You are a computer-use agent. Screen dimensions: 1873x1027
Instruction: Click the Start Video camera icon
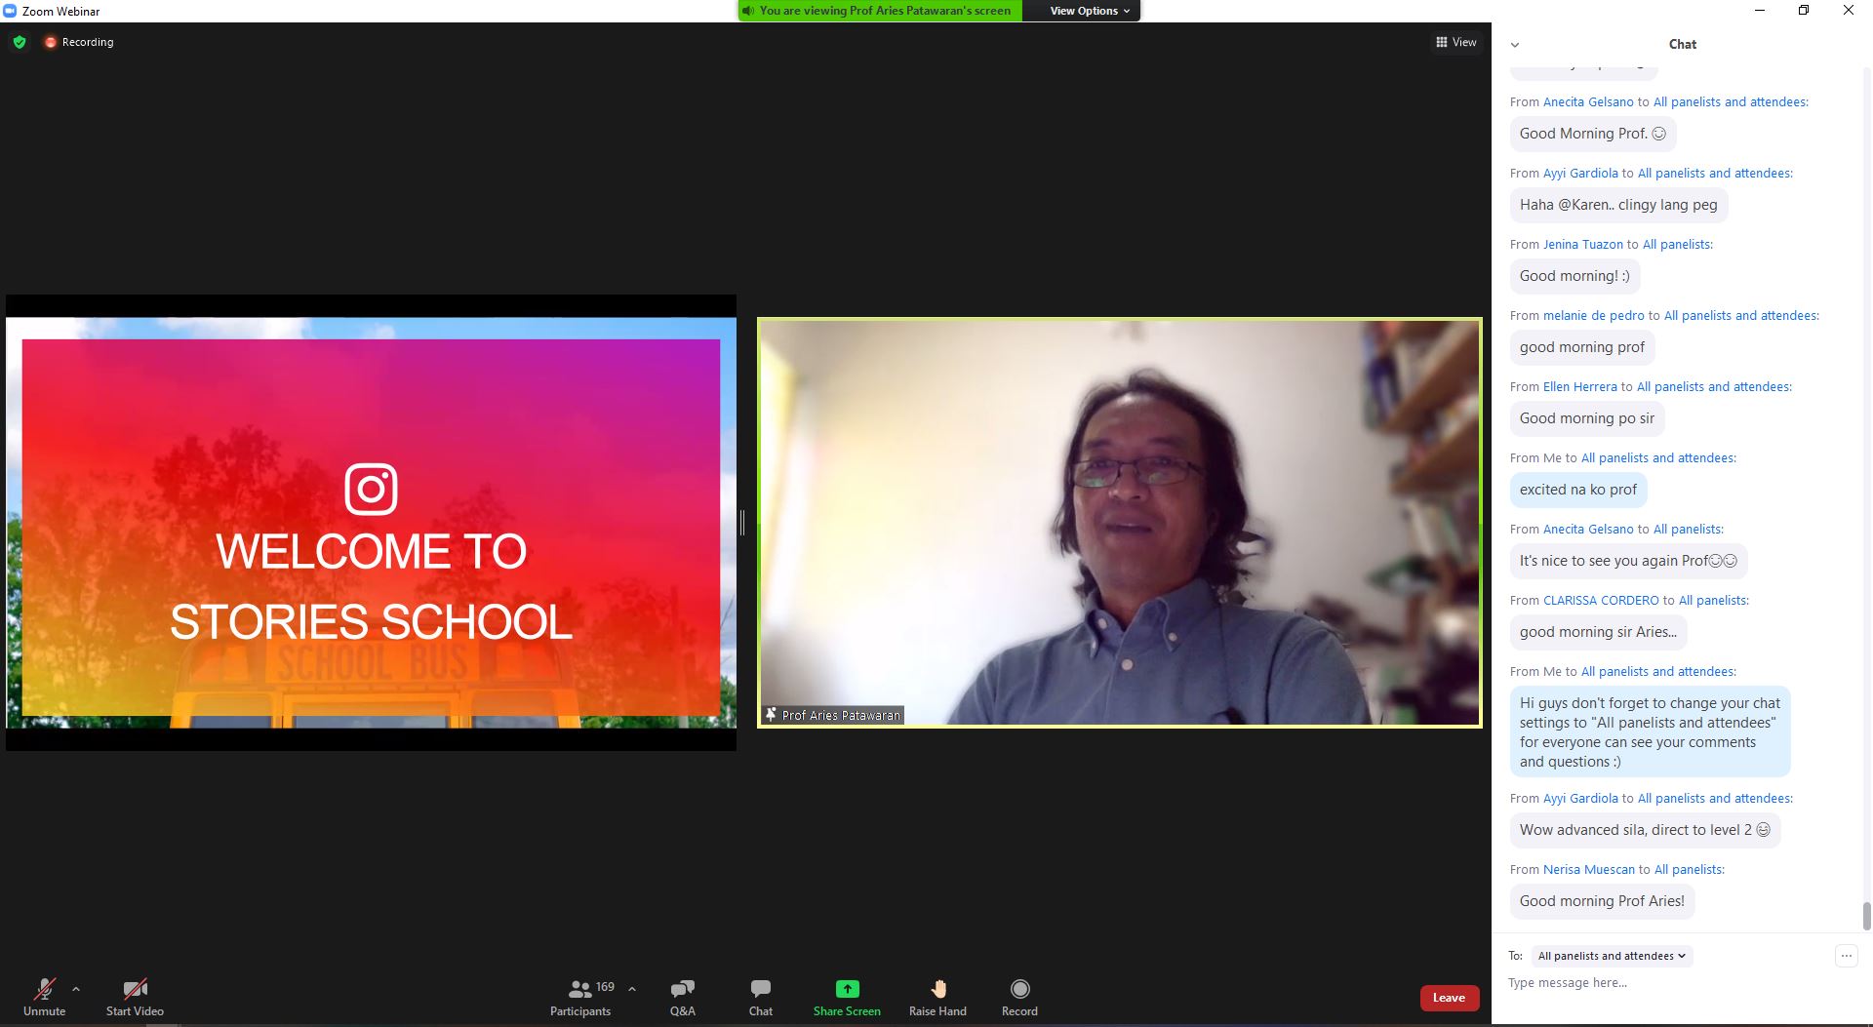(135, 989)
